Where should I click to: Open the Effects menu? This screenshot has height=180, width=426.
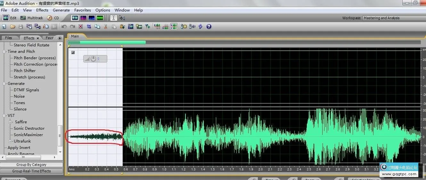tap(42, 10)
